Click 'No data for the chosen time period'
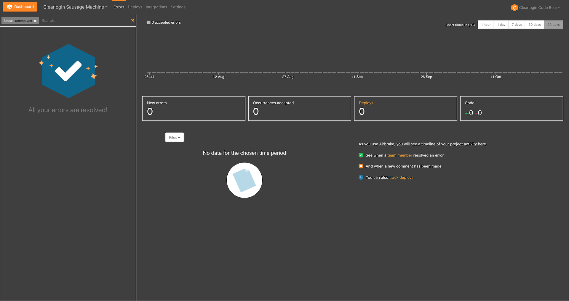This screenshot has height=301, width=569. (x=244, y=153)
